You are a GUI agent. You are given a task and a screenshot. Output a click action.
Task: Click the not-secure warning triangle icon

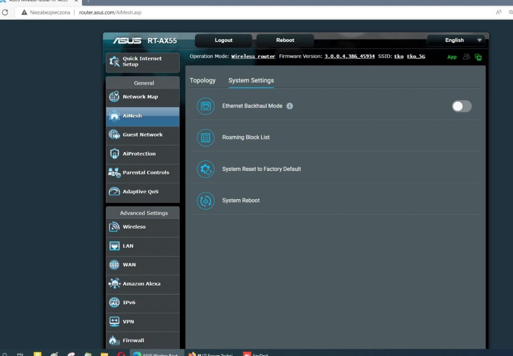tap(24, 12)
